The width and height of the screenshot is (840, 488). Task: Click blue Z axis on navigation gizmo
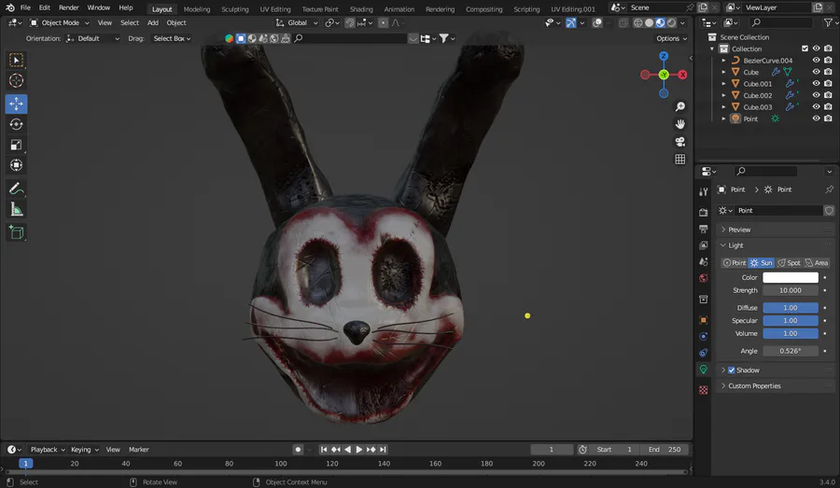pos(664,56)
